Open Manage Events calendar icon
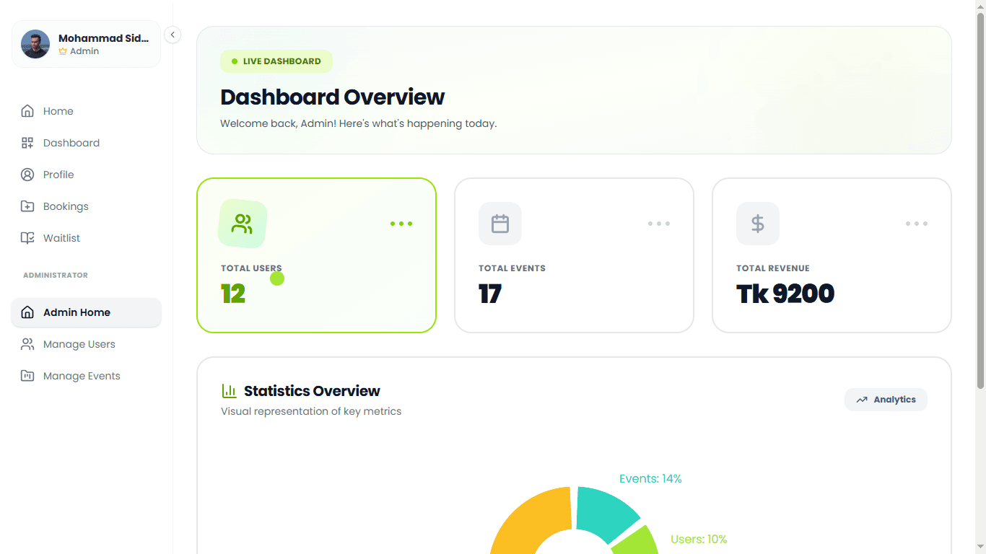This screenshot has width=986, height=554. [x=27, y=376]
